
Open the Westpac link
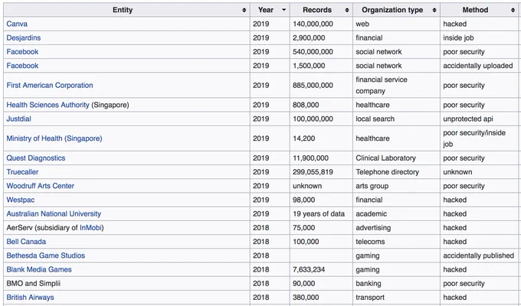21,200
